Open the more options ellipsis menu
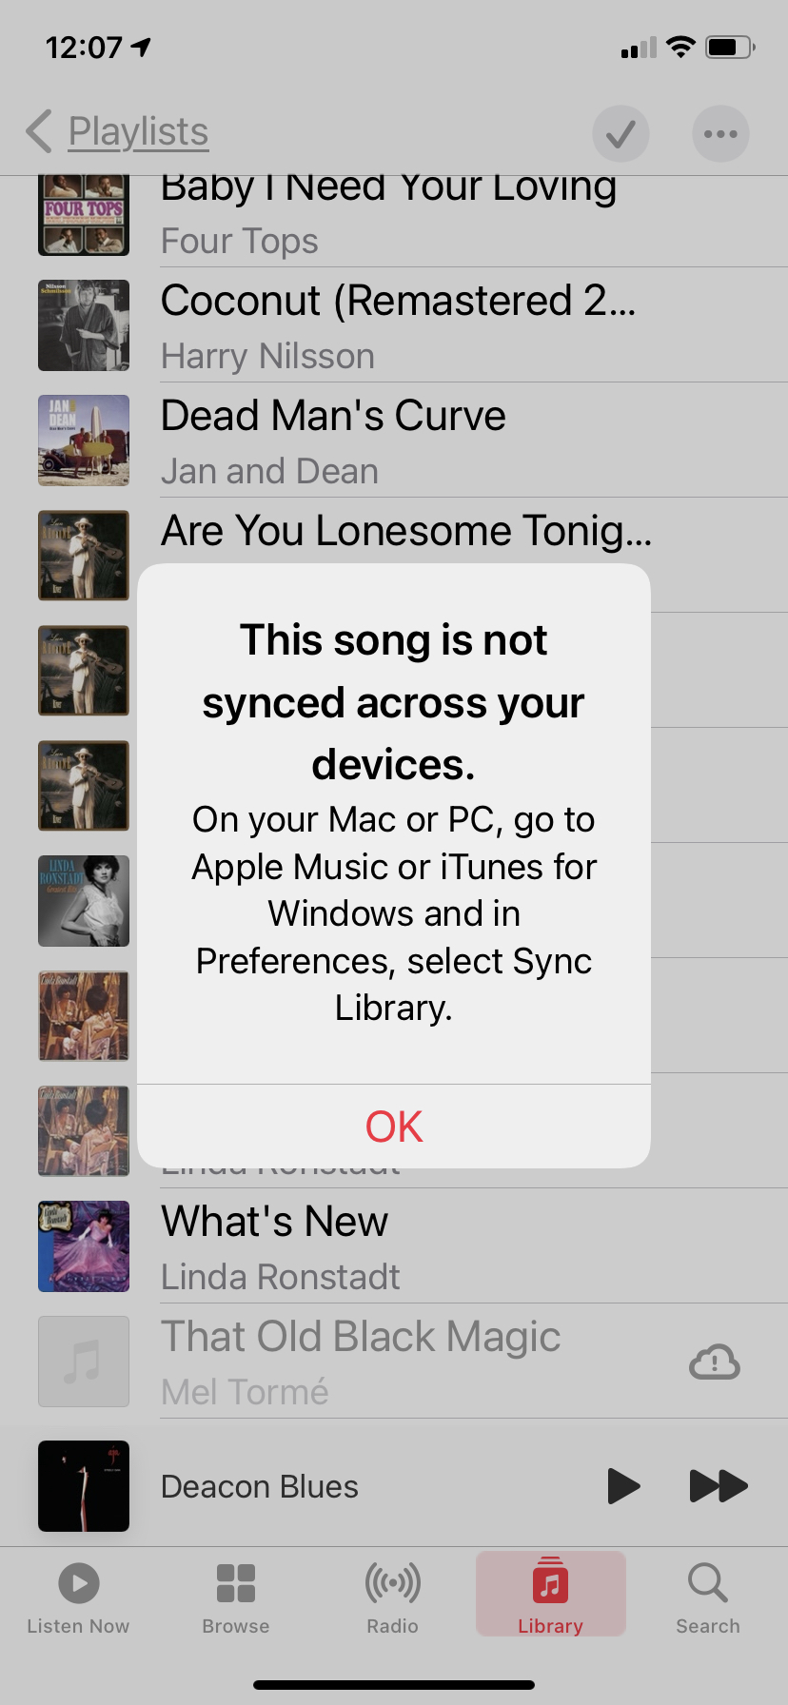 pyautogui.click(x=720, y=133)
